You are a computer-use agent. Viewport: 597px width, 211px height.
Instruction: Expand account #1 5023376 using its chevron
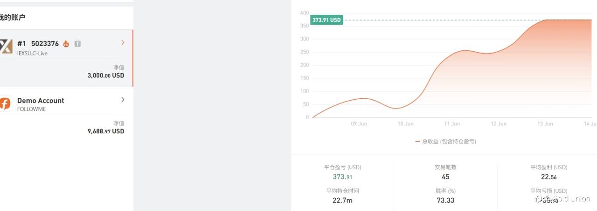pos(123,42)
